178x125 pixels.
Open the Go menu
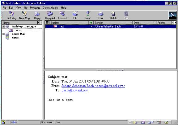(x=26, y=8)
